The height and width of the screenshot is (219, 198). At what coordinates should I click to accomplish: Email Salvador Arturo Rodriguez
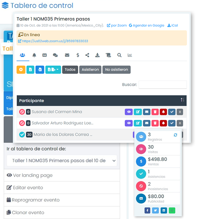click(147, 123)
